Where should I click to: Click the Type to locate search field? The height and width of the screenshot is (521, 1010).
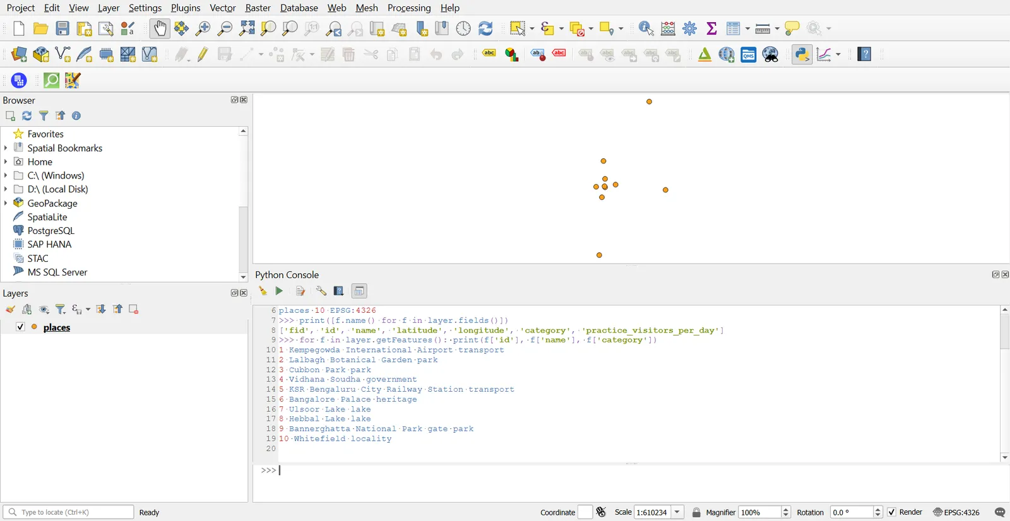pyautogui.click(x=68, y=512)
